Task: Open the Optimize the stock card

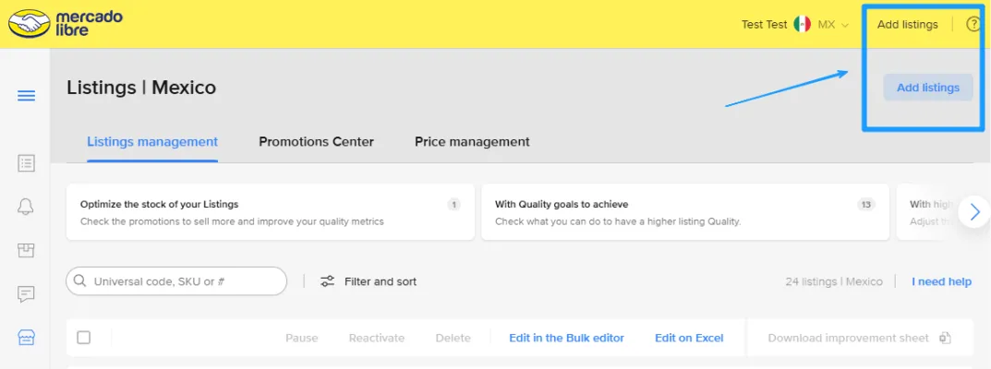Action: pyautogui.click(x=270, y=212)
